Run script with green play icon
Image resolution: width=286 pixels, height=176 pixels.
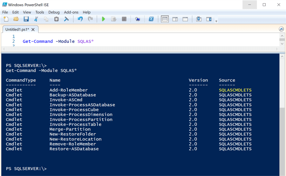click(x=103, y=19)
